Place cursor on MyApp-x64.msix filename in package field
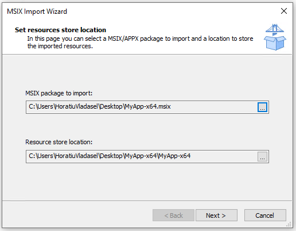Screen dimensions: 296x231 (x=147, y=106)
